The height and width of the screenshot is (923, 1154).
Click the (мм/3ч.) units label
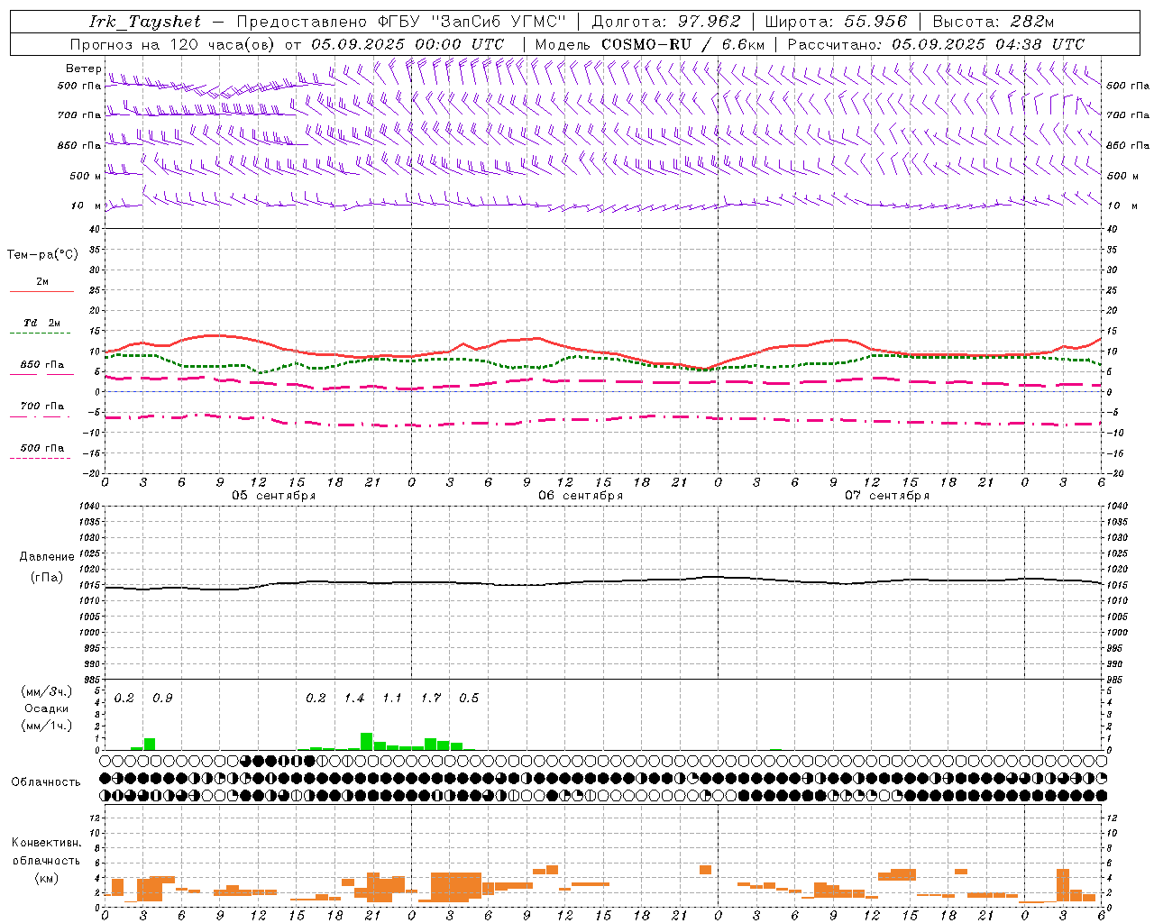tap(47, 691)
